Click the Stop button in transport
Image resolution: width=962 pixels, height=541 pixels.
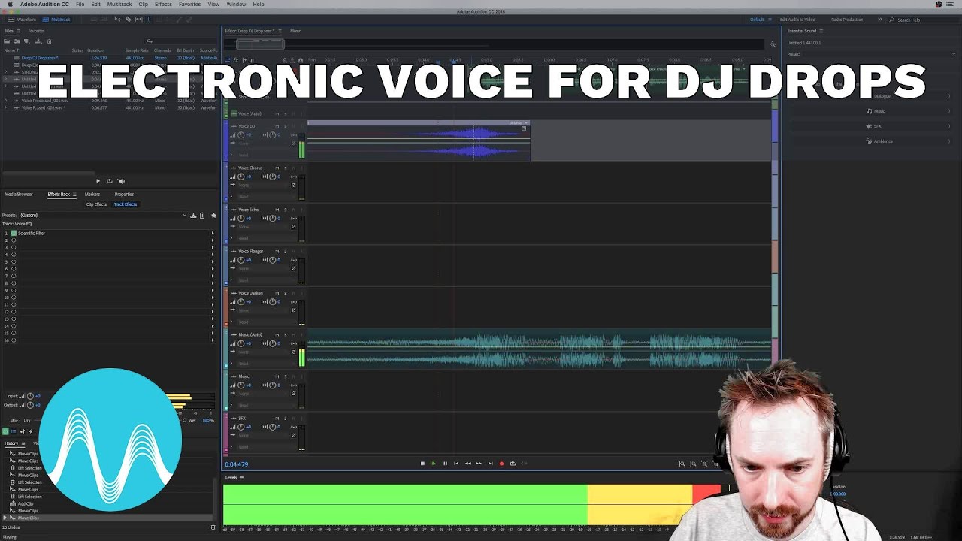[x=422, y=464]
